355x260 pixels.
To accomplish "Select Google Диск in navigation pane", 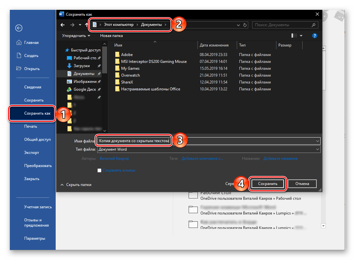I will point(84,89).
